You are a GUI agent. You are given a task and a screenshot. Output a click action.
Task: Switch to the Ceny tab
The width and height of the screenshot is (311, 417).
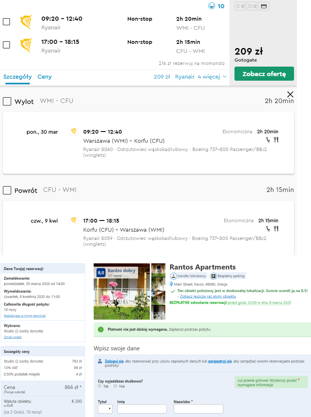coord(45,77)
